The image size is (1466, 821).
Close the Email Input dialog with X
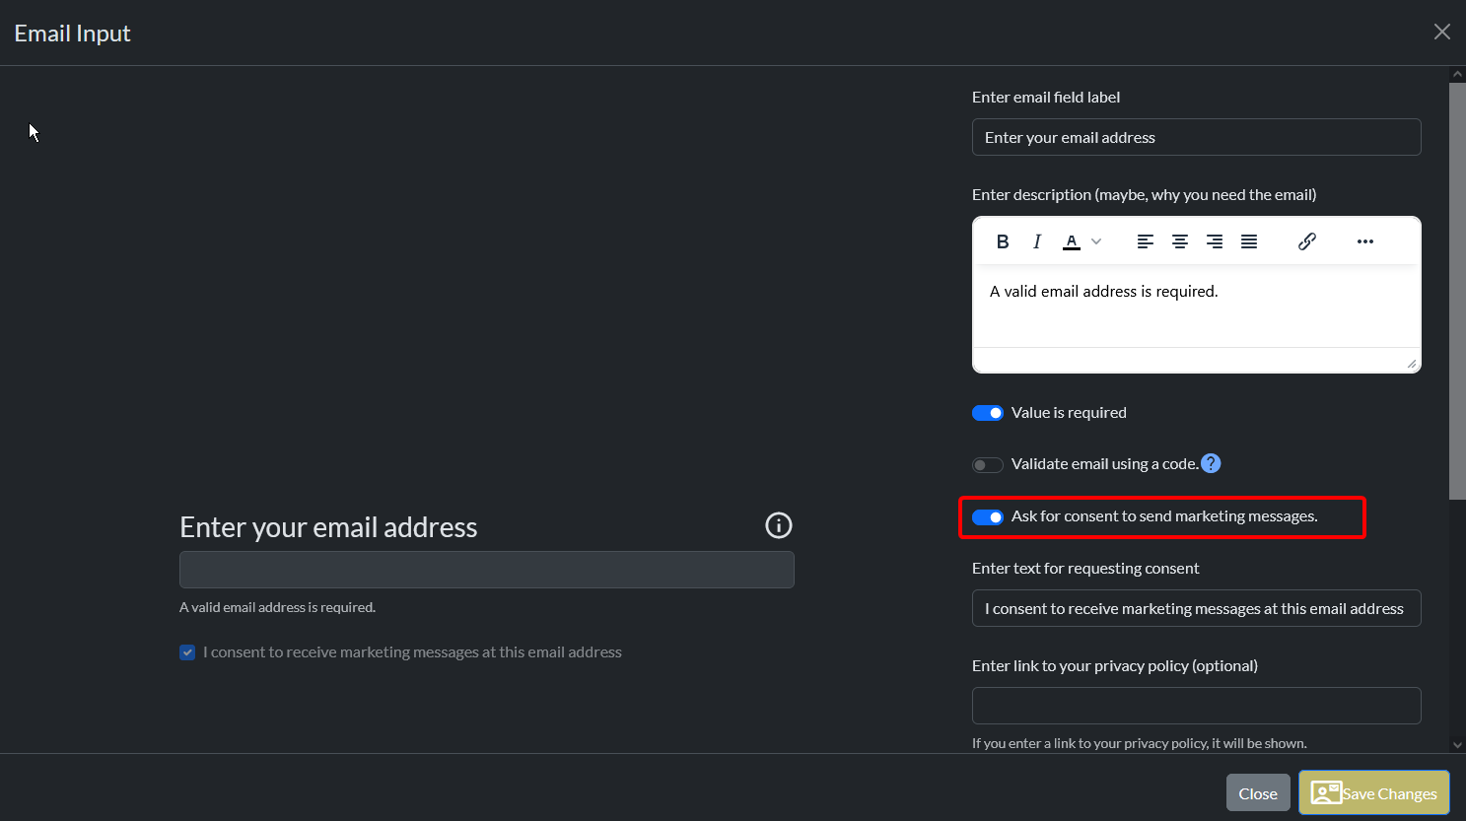coord(1442,32)
